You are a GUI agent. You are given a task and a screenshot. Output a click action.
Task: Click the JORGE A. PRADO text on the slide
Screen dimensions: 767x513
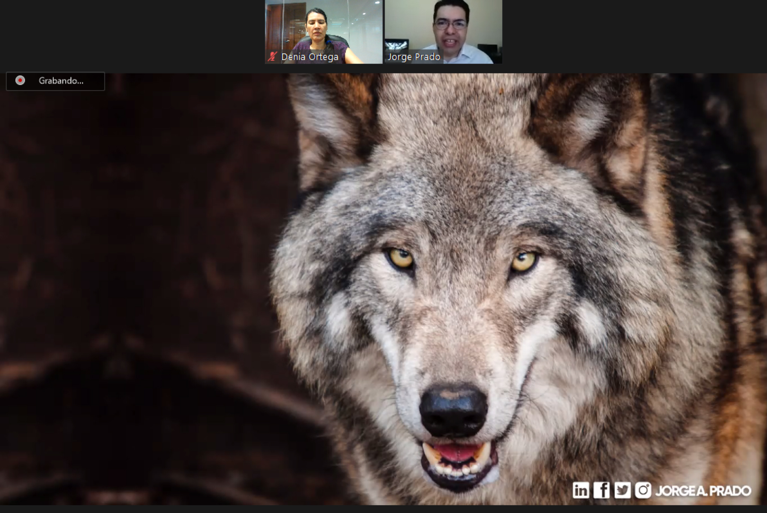pyautogui.click(x=704, y=491)
